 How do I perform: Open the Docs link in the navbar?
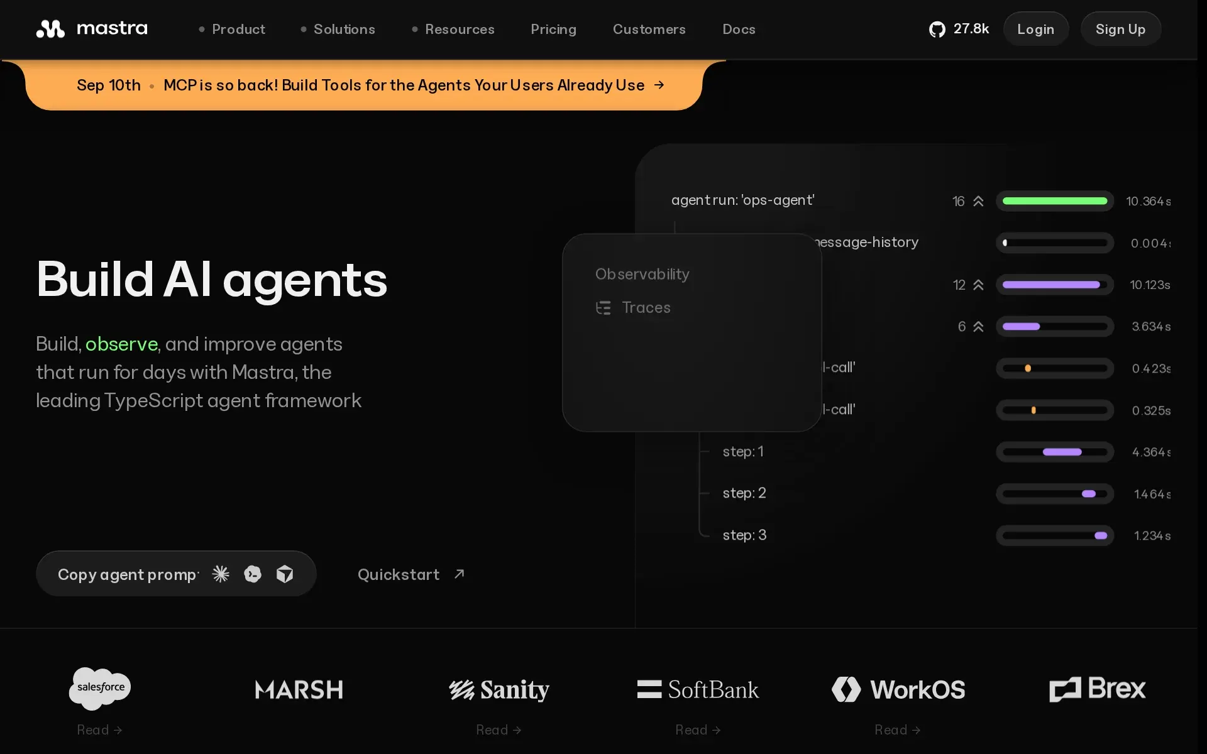739,29
